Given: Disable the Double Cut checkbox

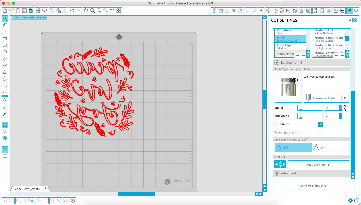Looking at the screenshot, I should point(320,124).
